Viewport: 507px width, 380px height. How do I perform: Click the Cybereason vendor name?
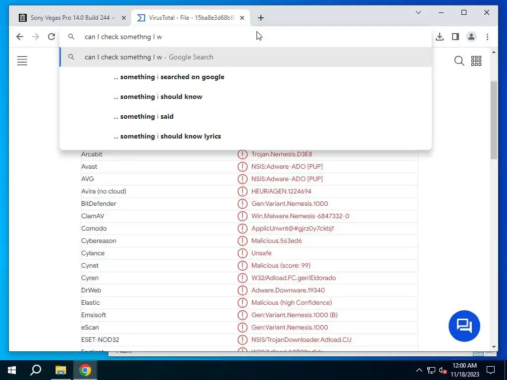tap(99, 241)
